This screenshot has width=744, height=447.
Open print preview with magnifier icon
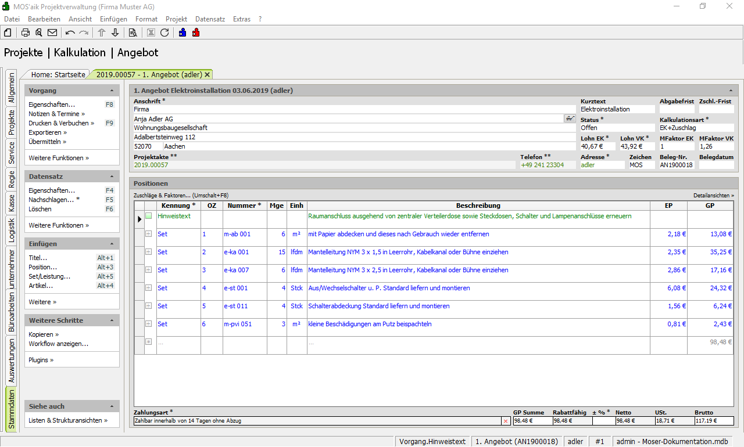39,33
